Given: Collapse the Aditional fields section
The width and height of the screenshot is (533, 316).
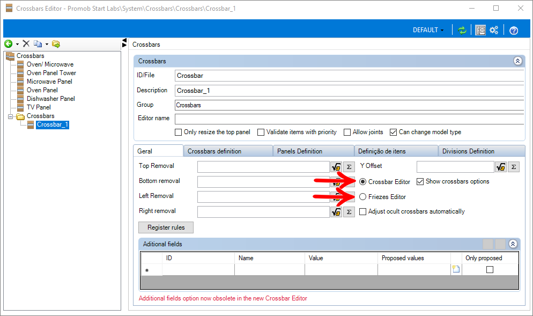Looking at the screenshot, I should [513, 244].
